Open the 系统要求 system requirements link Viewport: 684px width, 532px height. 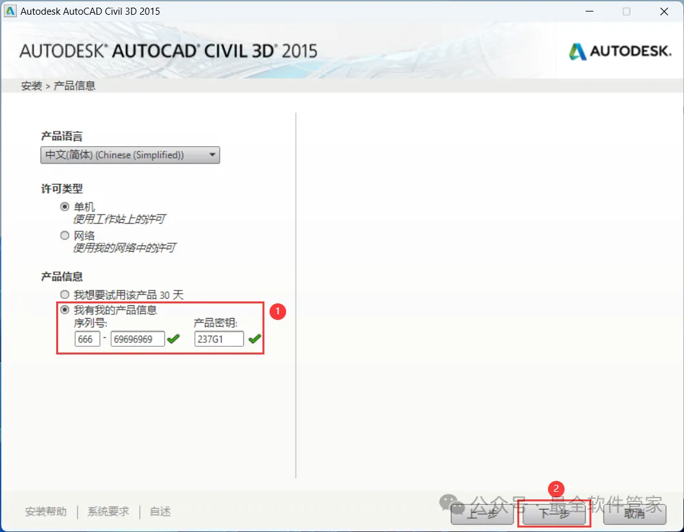108,512
